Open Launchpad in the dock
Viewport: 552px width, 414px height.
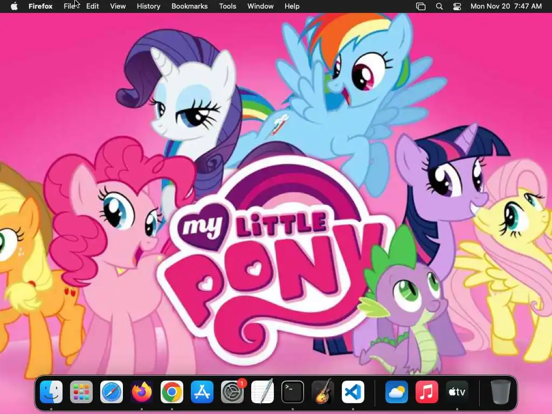point(81,392)
